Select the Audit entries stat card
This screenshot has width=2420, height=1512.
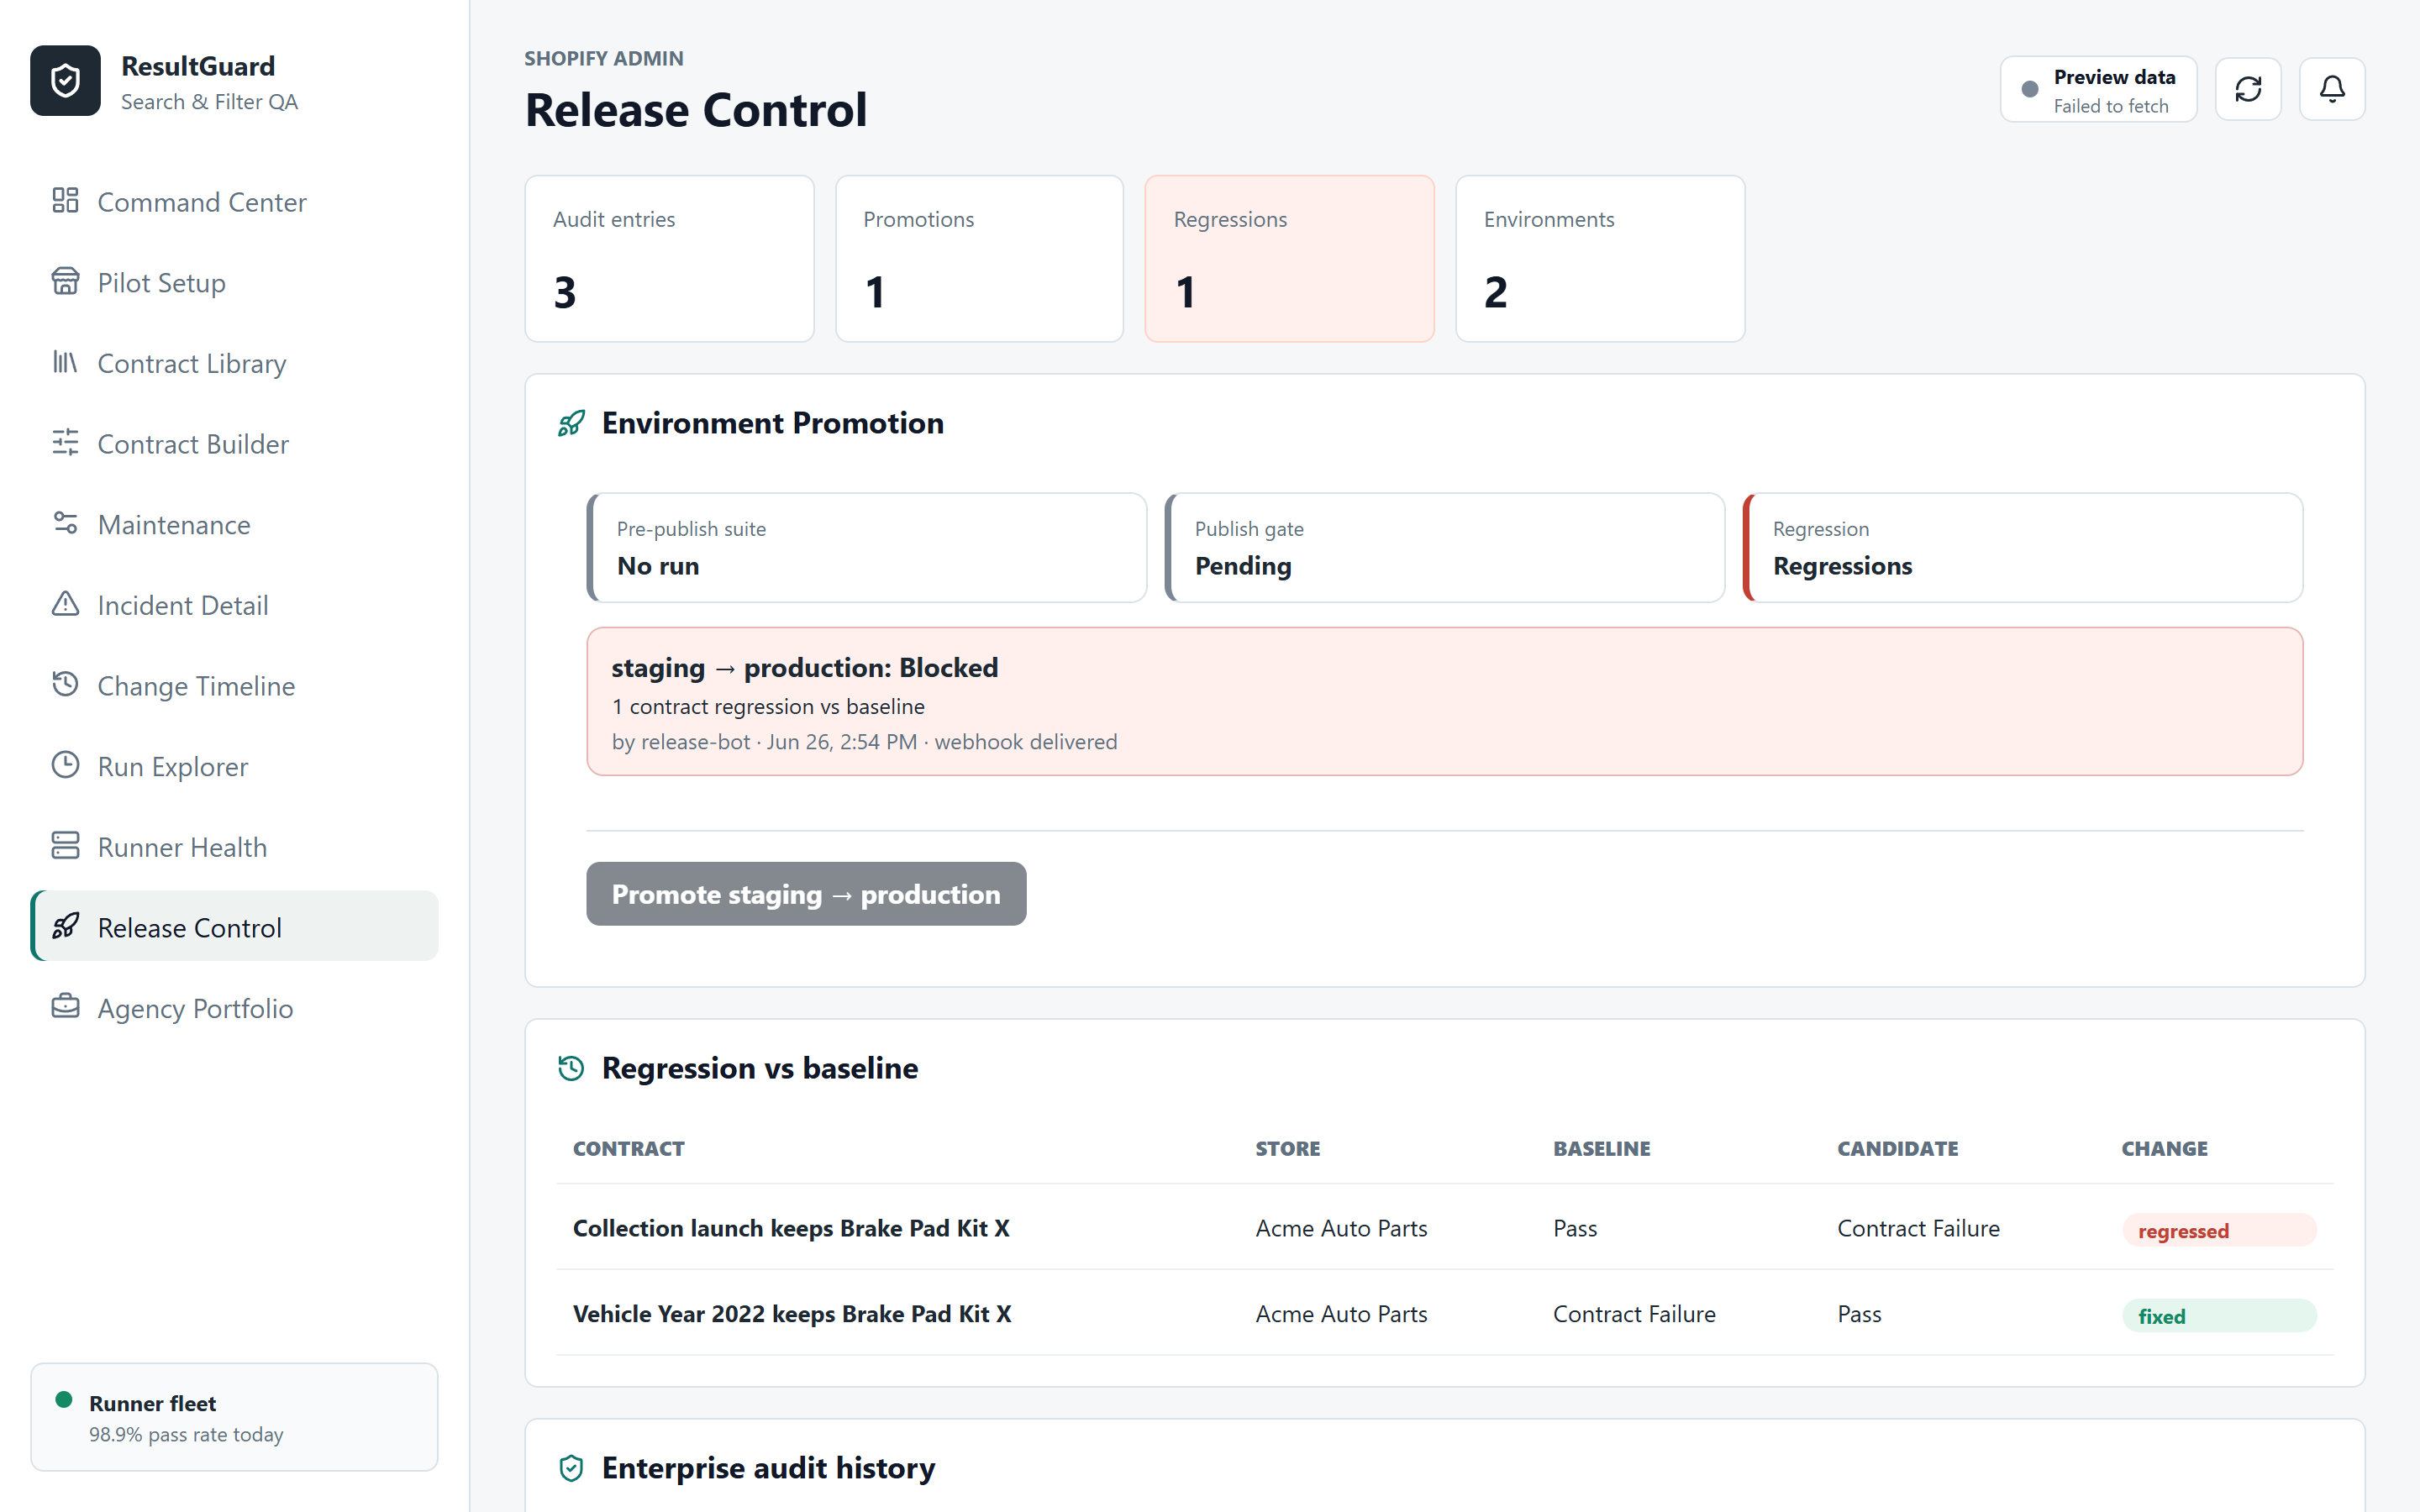[670, 259]
